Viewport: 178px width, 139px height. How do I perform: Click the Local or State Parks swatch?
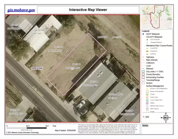point(147,100)
